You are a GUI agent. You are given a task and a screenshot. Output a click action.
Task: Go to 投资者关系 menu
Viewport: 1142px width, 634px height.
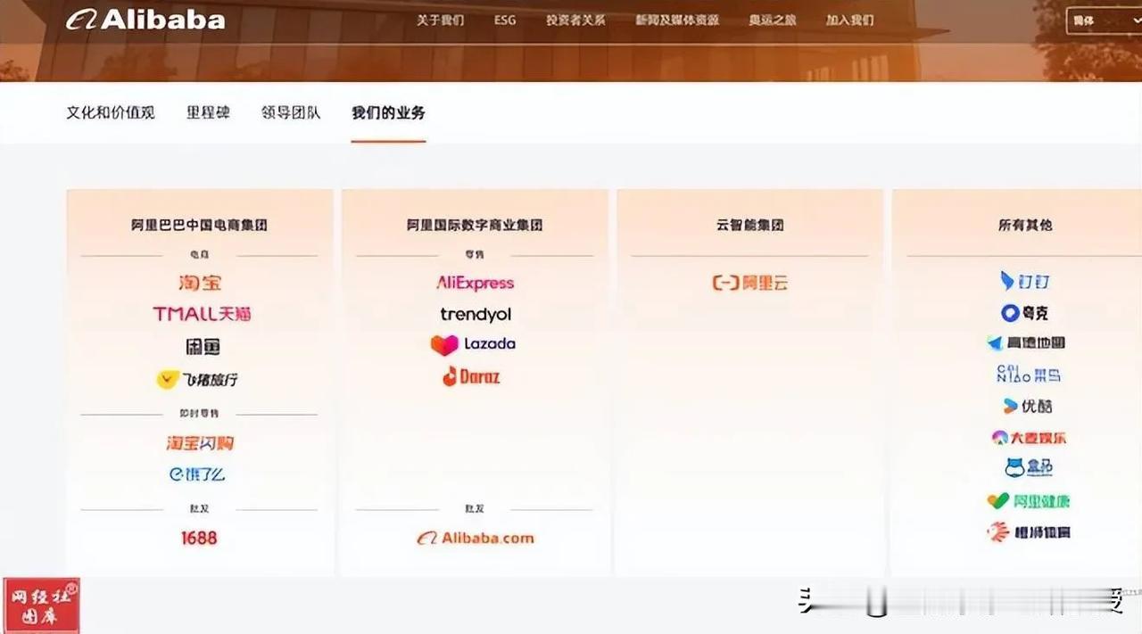click(x=575, y=20)
